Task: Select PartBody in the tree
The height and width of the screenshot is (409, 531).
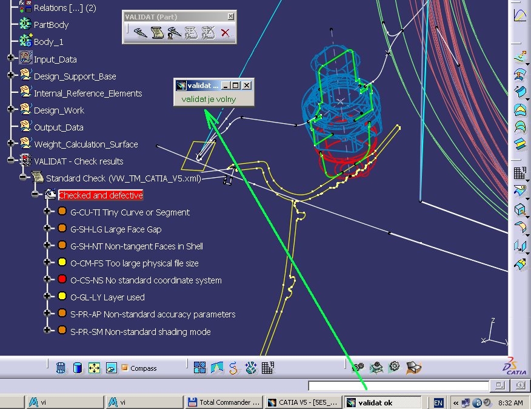Action: 51,25
